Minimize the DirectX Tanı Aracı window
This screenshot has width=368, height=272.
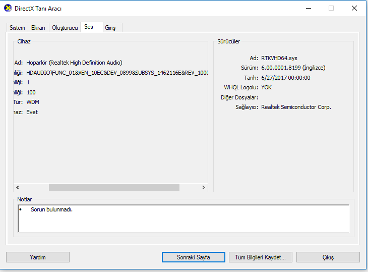click(309, 8)
